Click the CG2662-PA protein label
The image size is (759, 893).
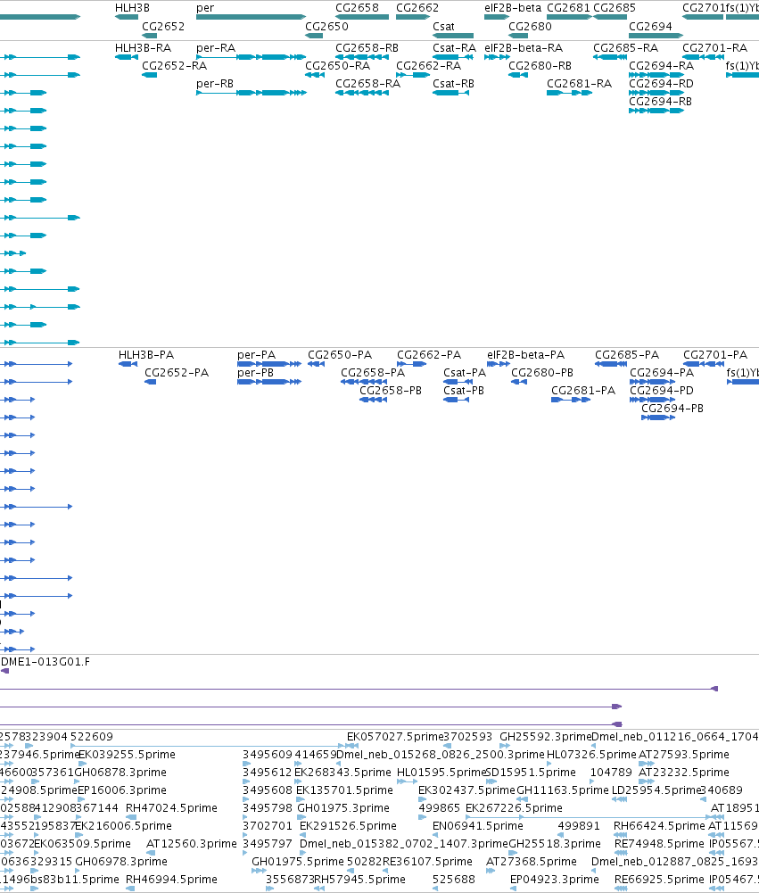coord(429,355)
